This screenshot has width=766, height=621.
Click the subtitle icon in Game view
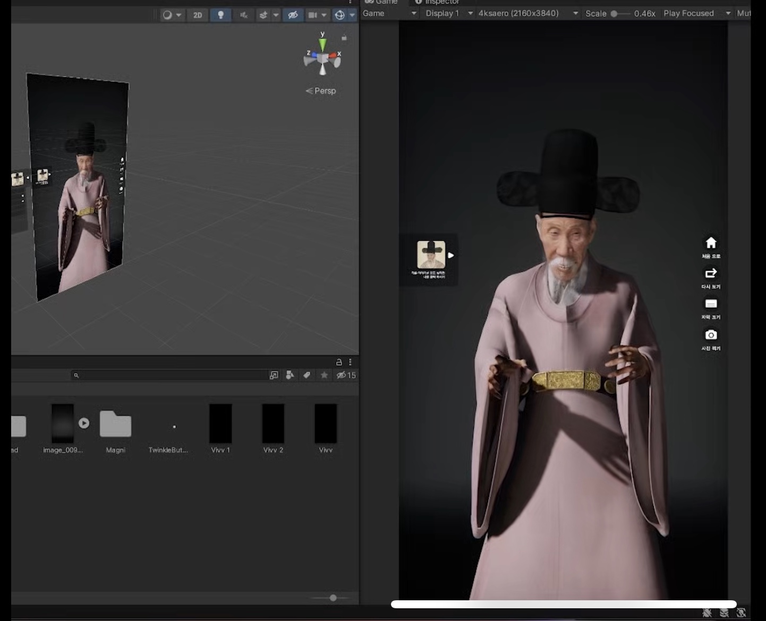tap(711, 304)
